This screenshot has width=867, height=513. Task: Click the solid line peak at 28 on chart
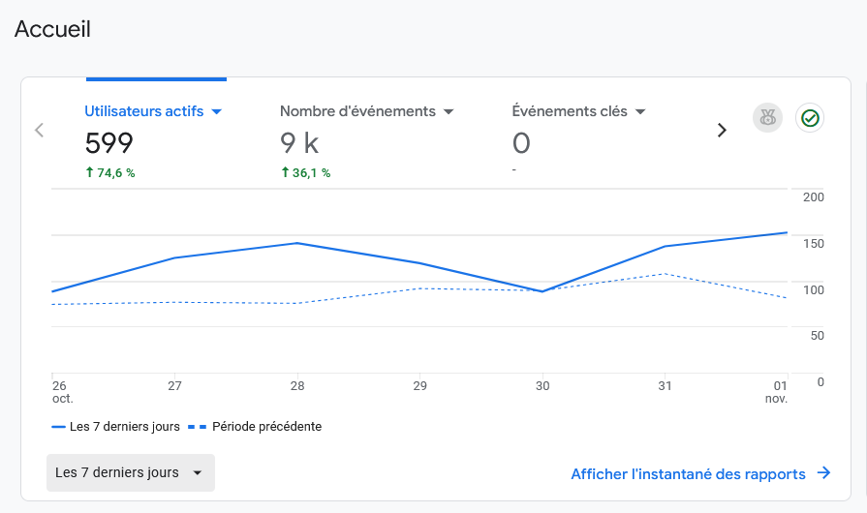297,243
